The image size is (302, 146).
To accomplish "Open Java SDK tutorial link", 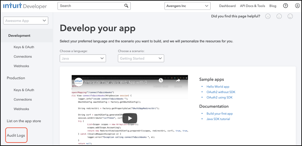I will (218, 119).
